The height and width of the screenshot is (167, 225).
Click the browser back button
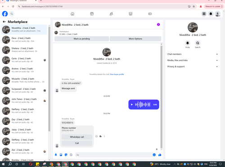tap(3, 6)
